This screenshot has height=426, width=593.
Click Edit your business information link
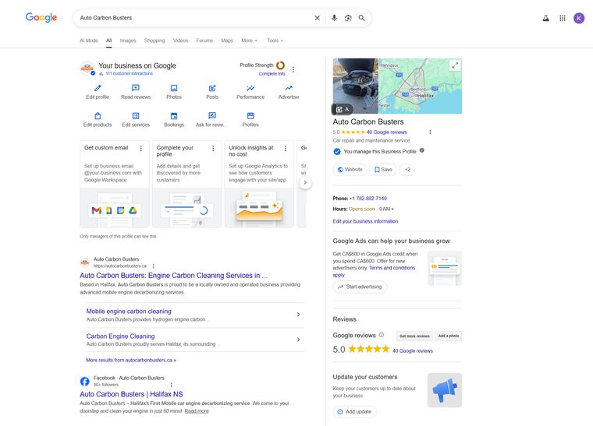click(365, 221)
